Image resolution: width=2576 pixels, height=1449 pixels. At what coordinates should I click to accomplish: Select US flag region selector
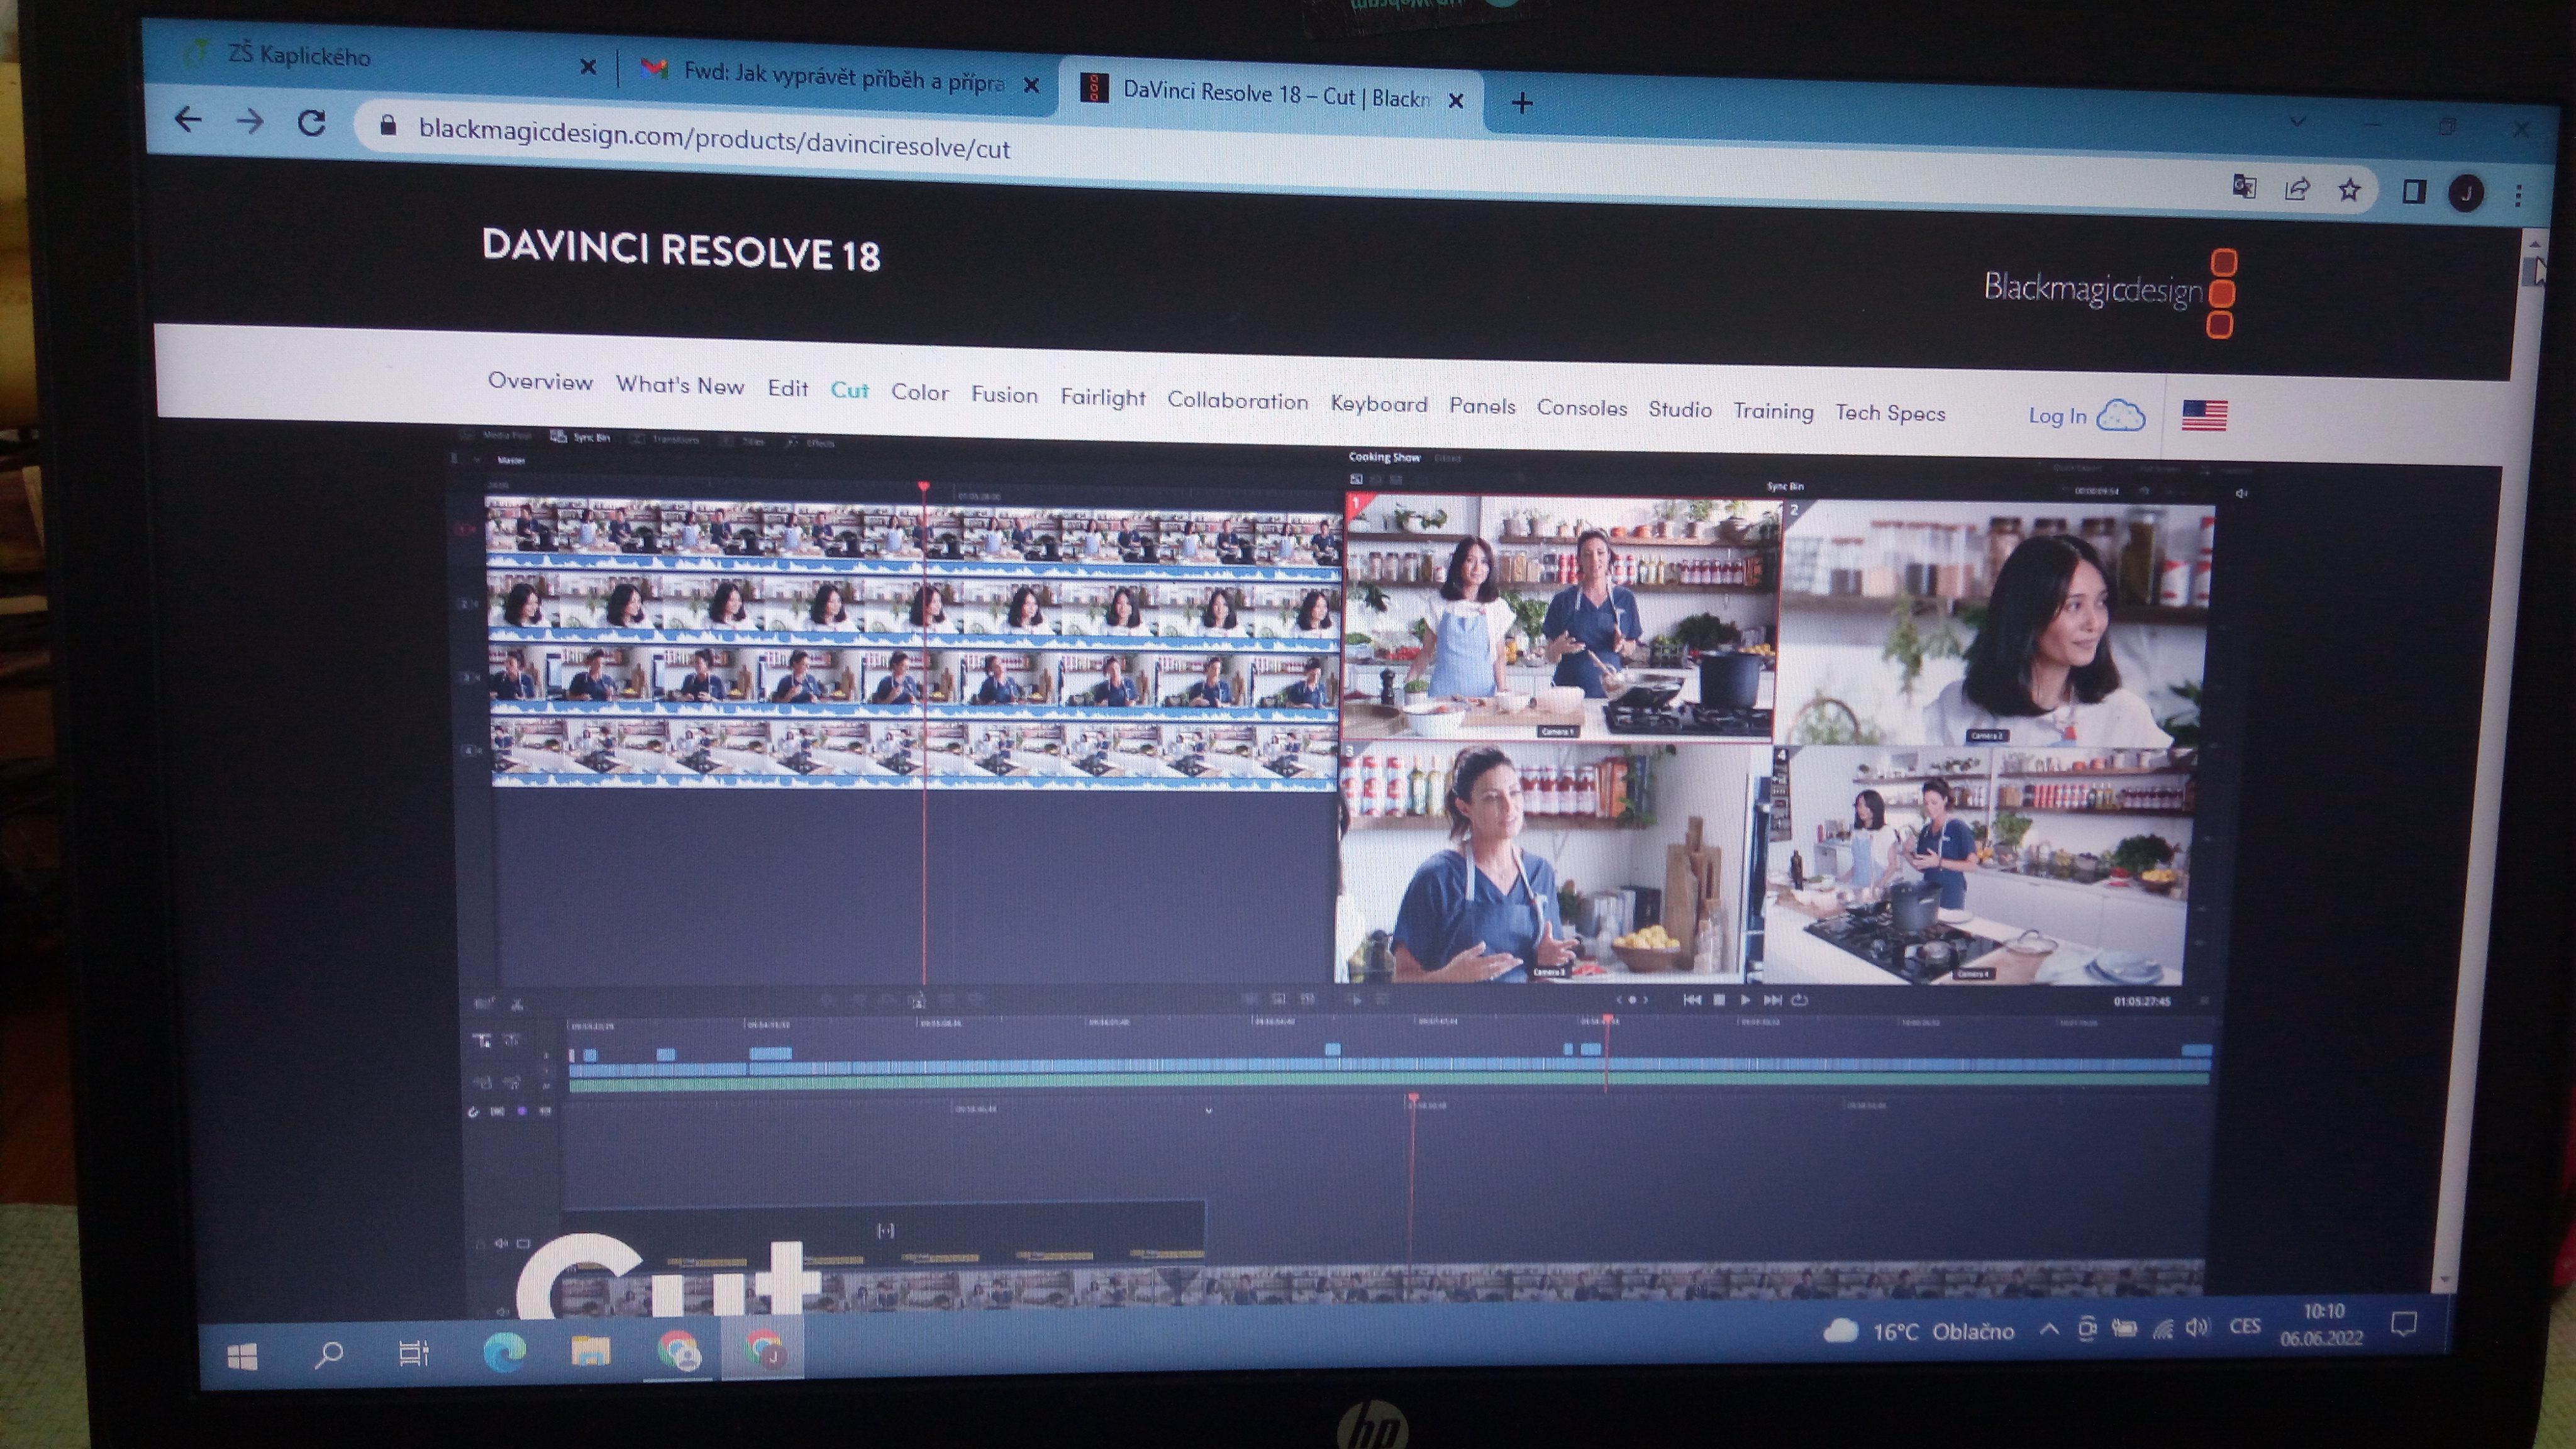click(x=2204, y=415)
